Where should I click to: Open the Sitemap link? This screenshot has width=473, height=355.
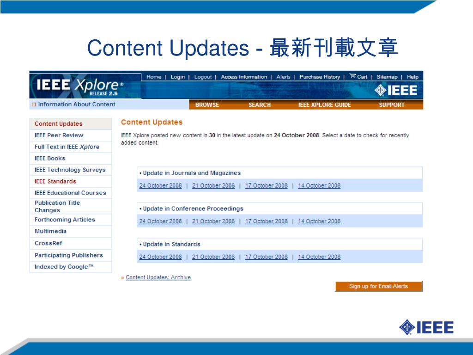(387, 77)
